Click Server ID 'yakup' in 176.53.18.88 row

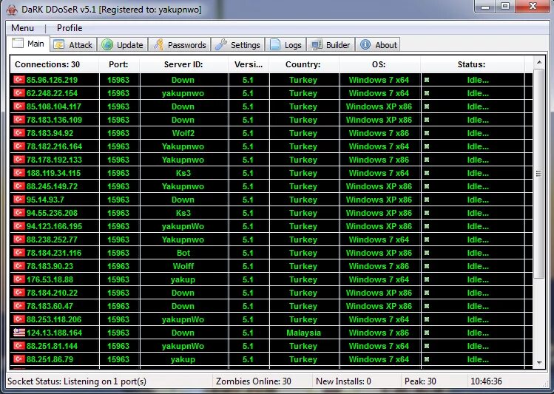tap(183, 279)
